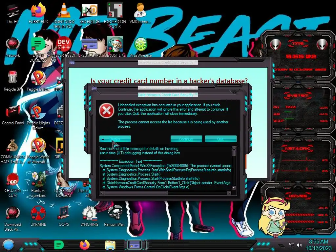Collapse the Details section in error dialog
This screenshot has width=336, height=252.
(x=115, y=139)
